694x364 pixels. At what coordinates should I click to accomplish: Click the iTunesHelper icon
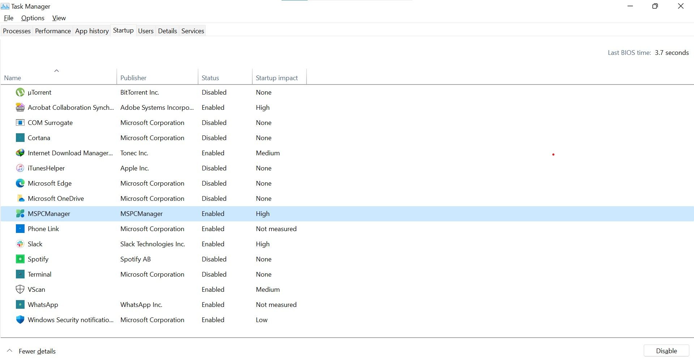(x=20, y=168)
